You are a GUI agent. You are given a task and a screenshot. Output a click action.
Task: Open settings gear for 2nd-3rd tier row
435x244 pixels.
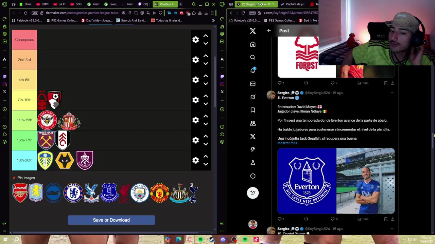(x=195, y=60)
